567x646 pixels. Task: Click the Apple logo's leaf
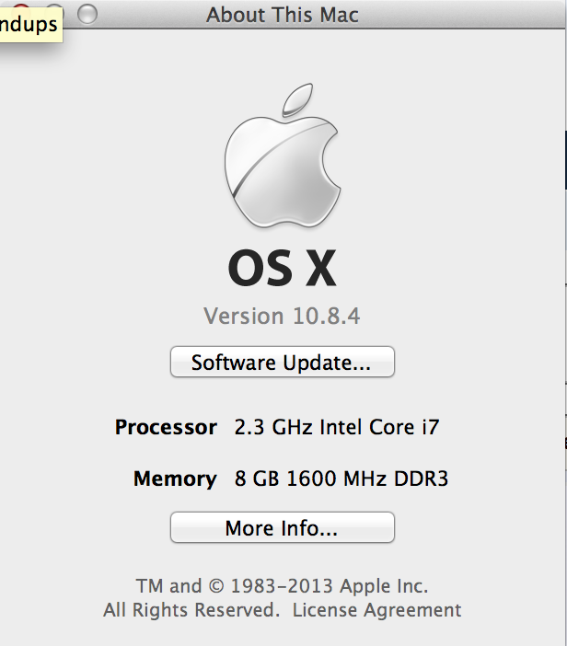(x=297, y=98)
